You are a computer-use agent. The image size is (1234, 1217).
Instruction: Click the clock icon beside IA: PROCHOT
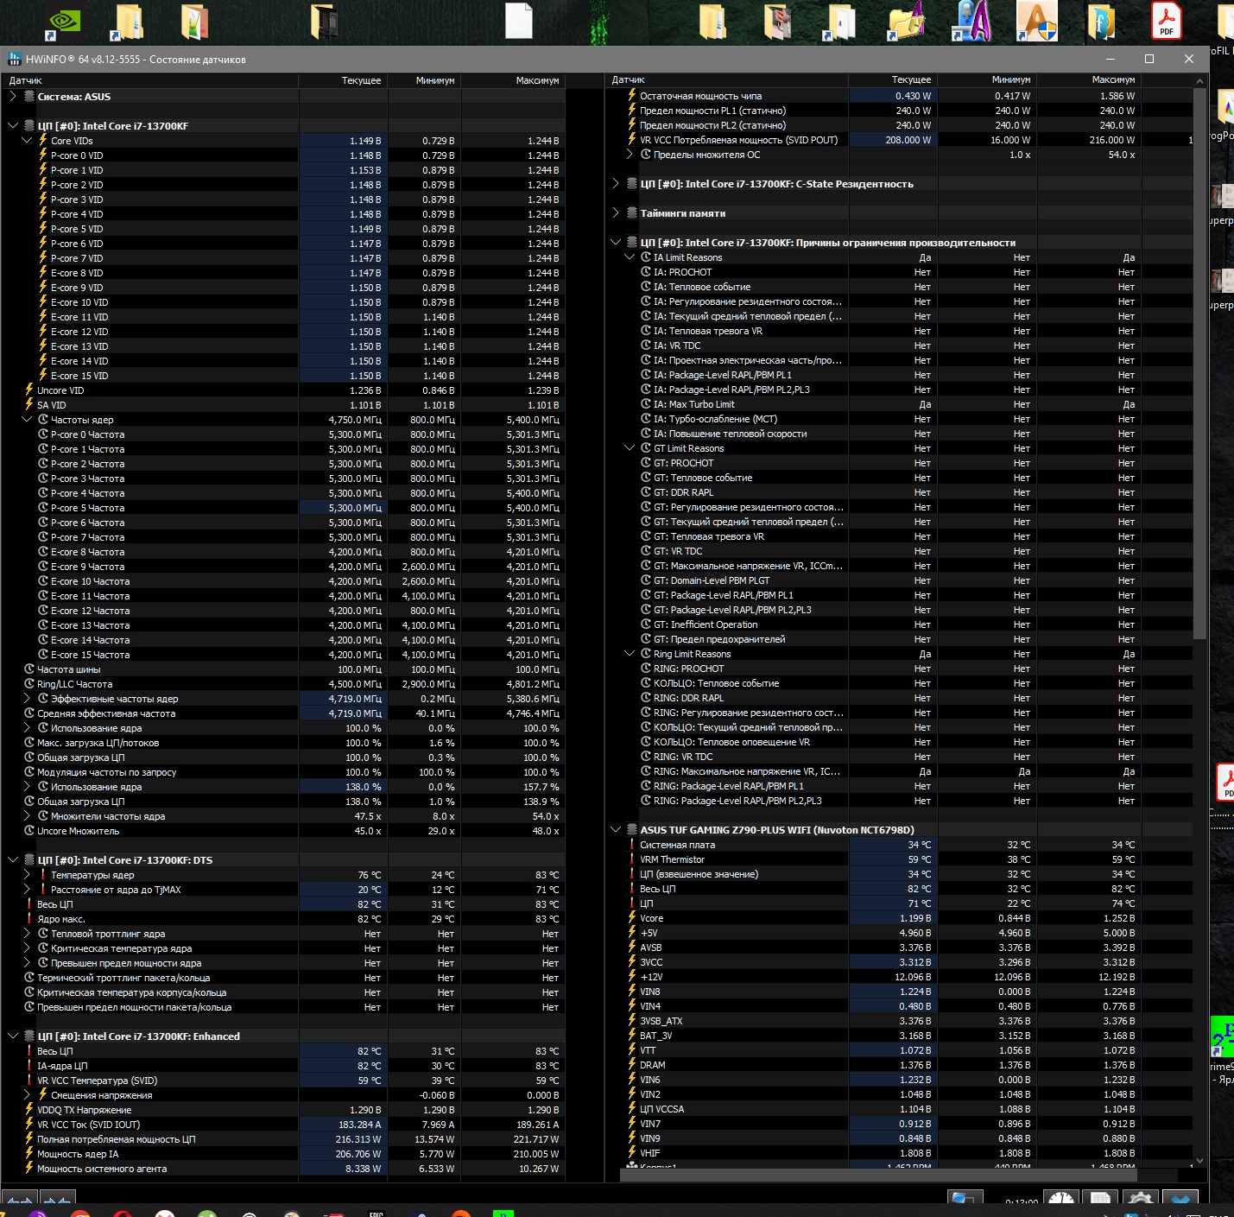coord(646,272)
